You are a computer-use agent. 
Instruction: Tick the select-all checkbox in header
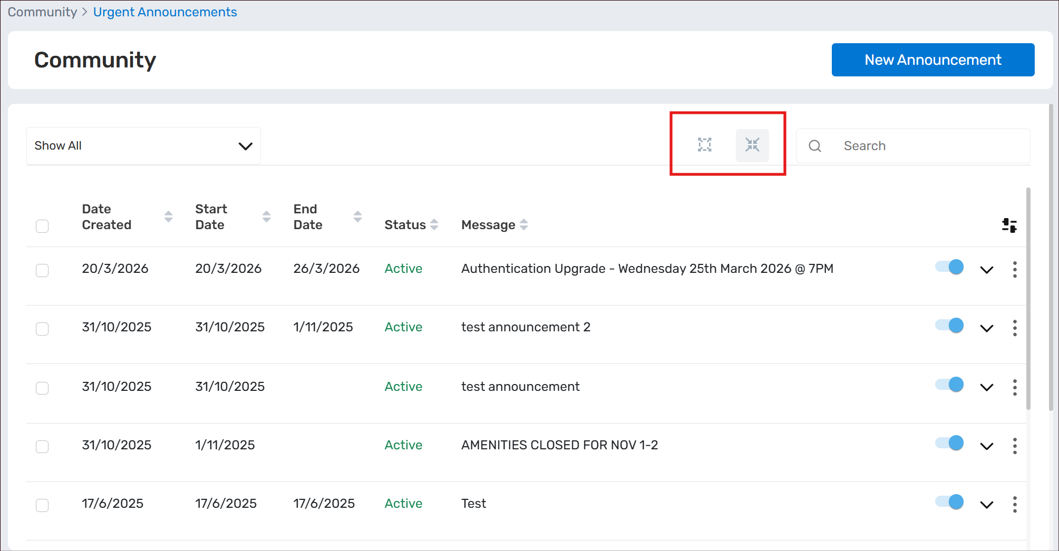(42, 226)
